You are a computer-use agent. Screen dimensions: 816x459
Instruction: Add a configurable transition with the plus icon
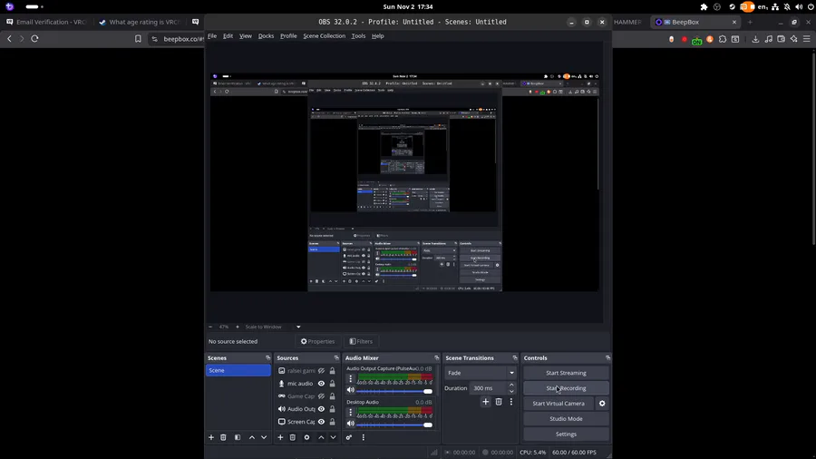pyautogui.click(x=486, y=402)
